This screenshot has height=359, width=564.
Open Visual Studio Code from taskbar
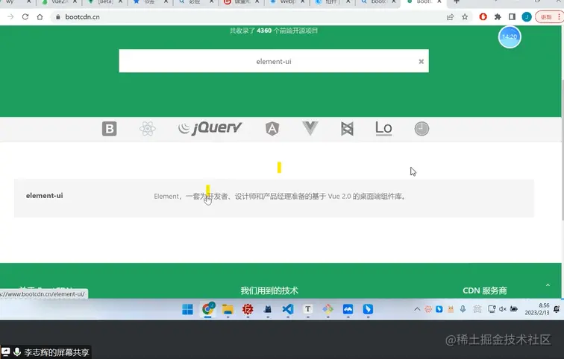pyautogui.click(x=288, y=309)
